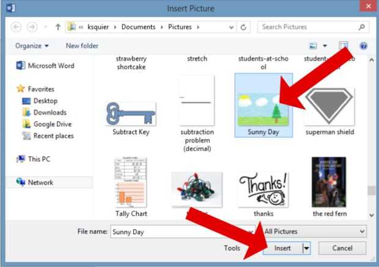The width and height of the screenshot is (379, 267).
Task: Click ksquier in the address path
Action: (98, 27)
